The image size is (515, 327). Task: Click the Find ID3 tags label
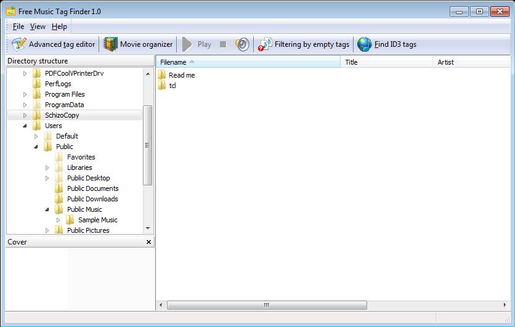(x=395, y=44)
